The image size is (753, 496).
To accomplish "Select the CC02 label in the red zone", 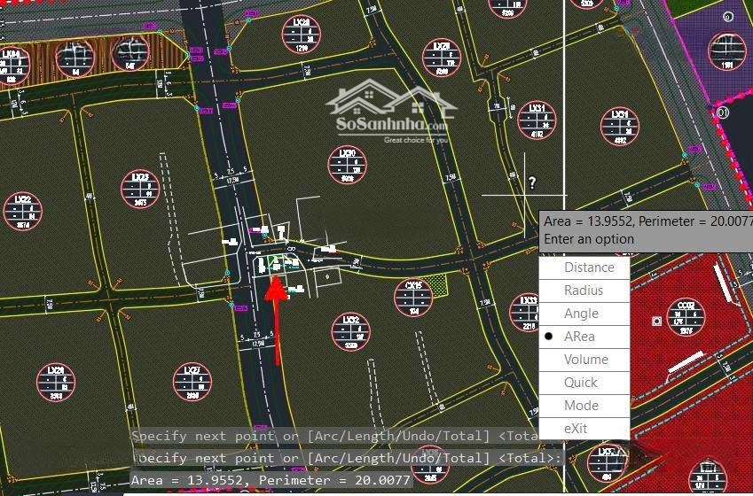I will coord(687,317).
